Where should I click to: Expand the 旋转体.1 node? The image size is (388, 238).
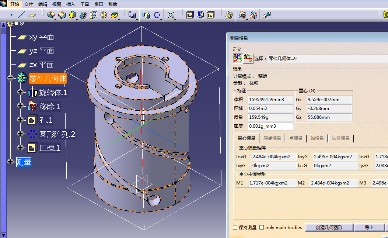tap(20, 92)
